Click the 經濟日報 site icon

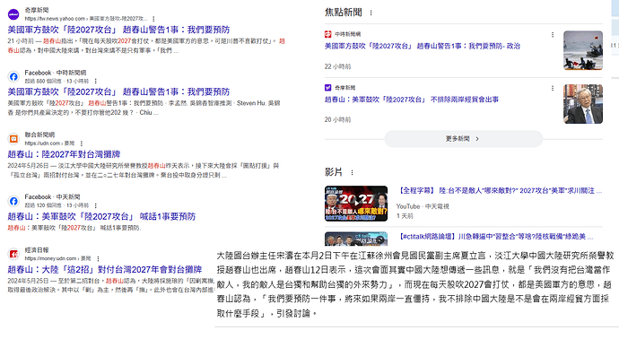click(x=13, y=254)
